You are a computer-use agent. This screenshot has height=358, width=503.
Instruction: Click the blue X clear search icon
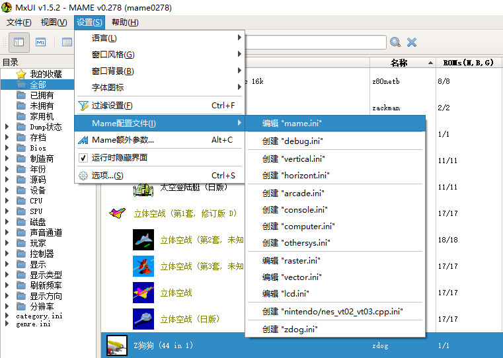point(412,42)
